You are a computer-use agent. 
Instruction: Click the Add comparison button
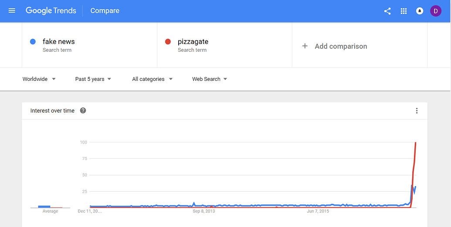click(x=341, y=46)
